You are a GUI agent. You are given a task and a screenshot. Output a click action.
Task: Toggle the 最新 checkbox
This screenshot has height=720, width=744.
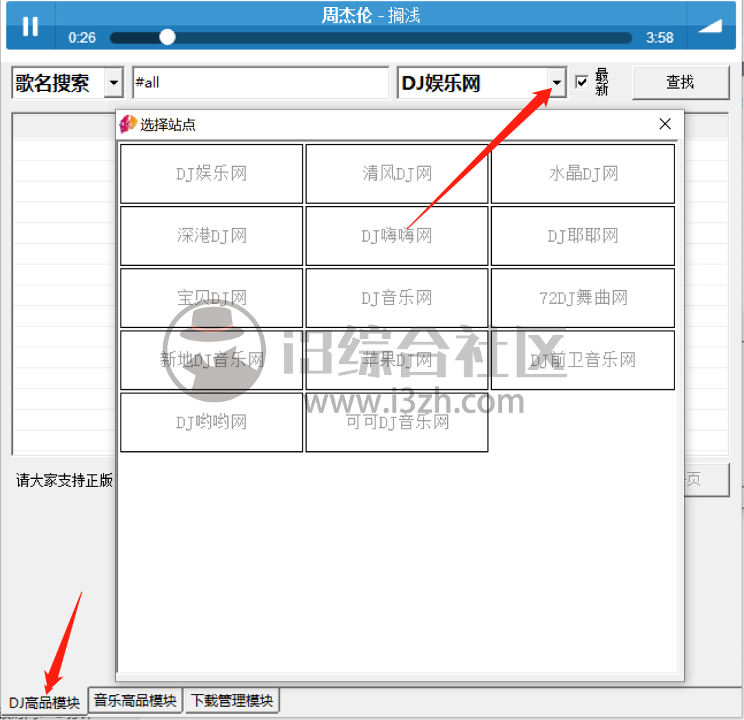(x=581, y=82)
